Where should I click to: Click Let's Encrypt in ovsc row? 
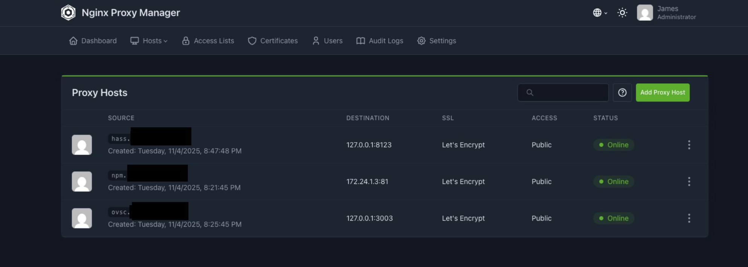pos(463,218)
